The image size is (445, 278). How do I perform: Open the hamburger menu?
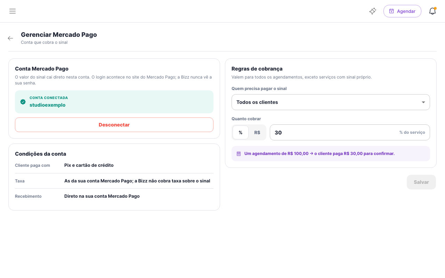pyautogui.click(x=13, y=11)
